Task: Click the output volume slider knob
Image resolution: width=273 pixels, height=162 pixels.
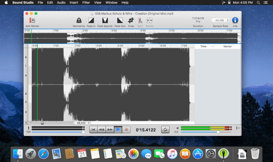Action: (218, 132)
